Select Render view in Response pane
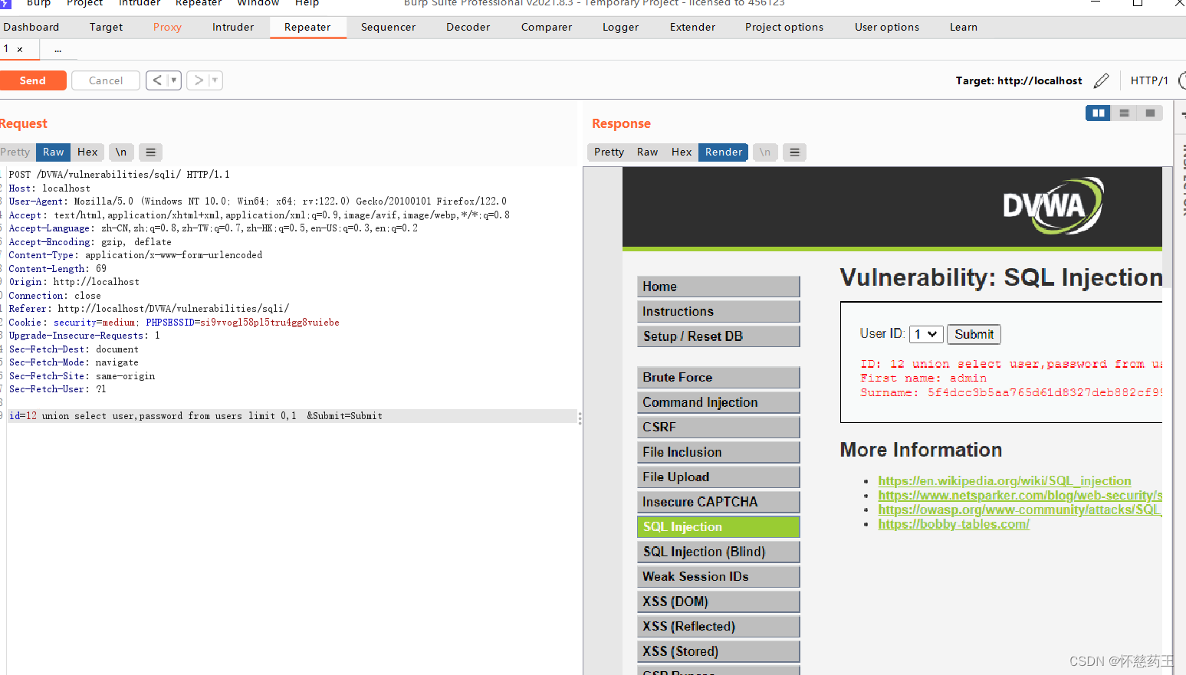 pos(724,152)
